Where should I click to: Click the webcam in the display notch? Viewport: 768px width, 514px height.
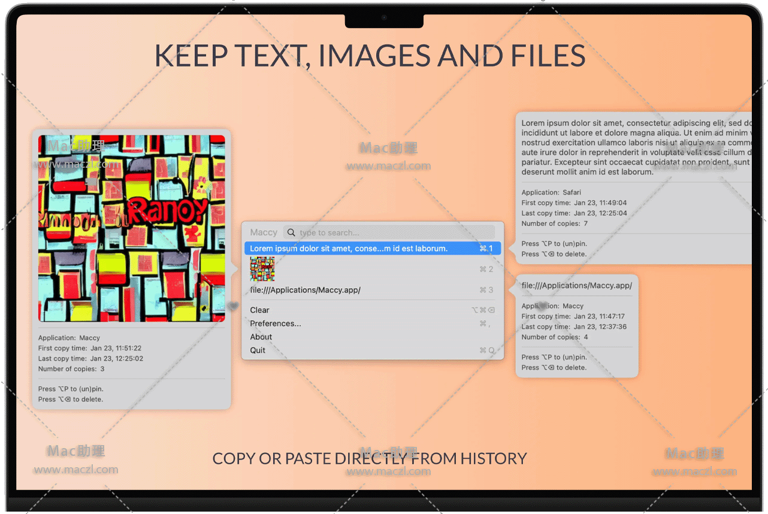(384, 18)
